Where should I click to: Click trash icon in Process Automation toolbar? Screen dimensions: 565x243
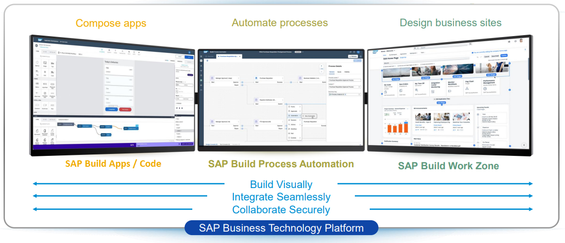tap(207, 60)
